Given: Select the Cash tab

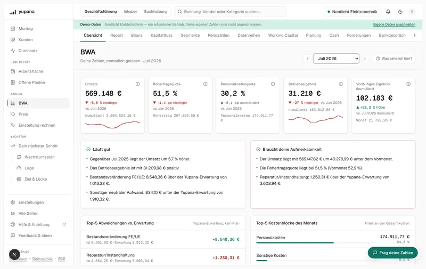Looking at the screenshot, I should point(334,35).
